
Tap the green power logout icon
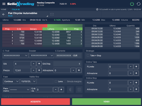pyautogui.click(x=132, y=4)
